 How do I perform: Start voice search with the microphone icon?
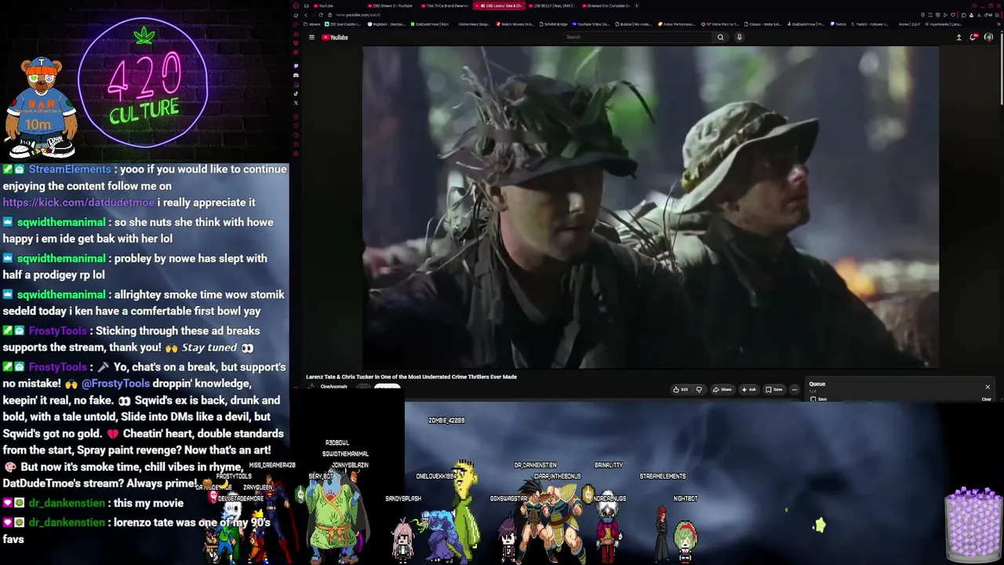[739, 37]
